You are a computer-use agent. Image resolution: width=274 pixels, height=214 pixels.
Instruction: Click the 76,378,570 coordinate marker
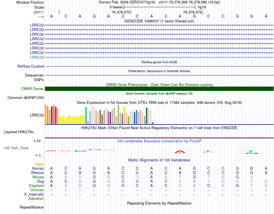(x=121, y=12)
